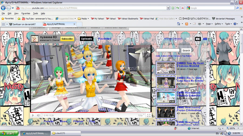
Task: Open Yahoo! Mail favorite
Action: [x=147, y=19]
